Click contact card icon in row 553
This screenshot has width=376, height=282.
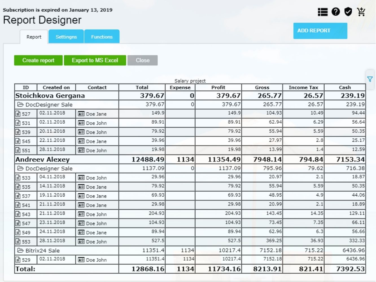pos(81,242)
